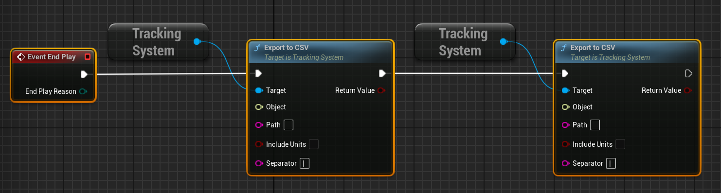Click second Export to CSV Object pin
This screenshot has height=193, width=721.
pyautogui.click(x=565, y=107)
